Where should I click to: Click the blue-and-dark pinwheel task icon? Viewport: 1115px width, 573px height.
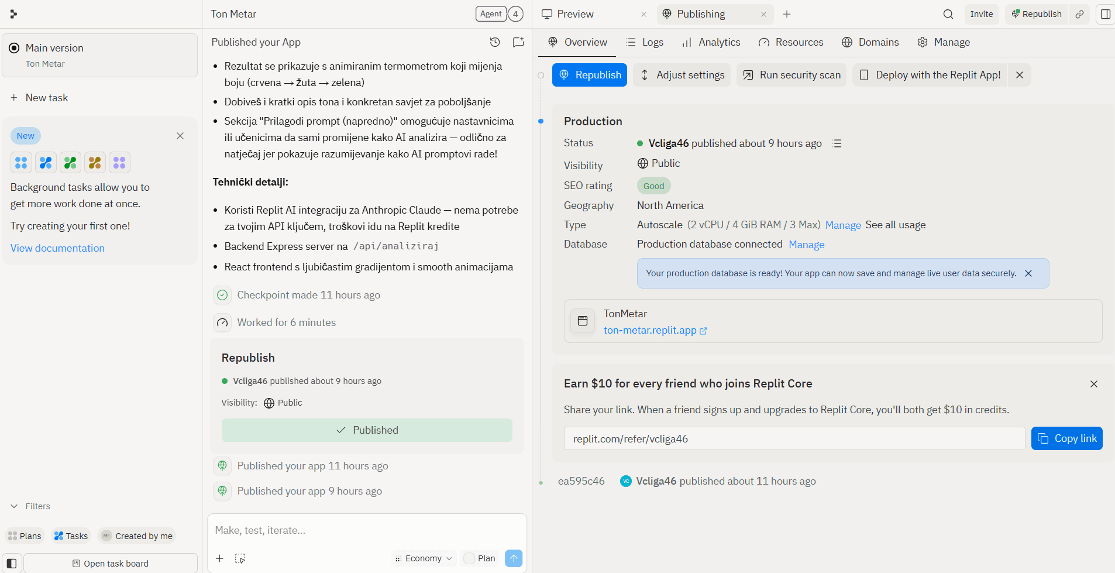coord(46,163)
